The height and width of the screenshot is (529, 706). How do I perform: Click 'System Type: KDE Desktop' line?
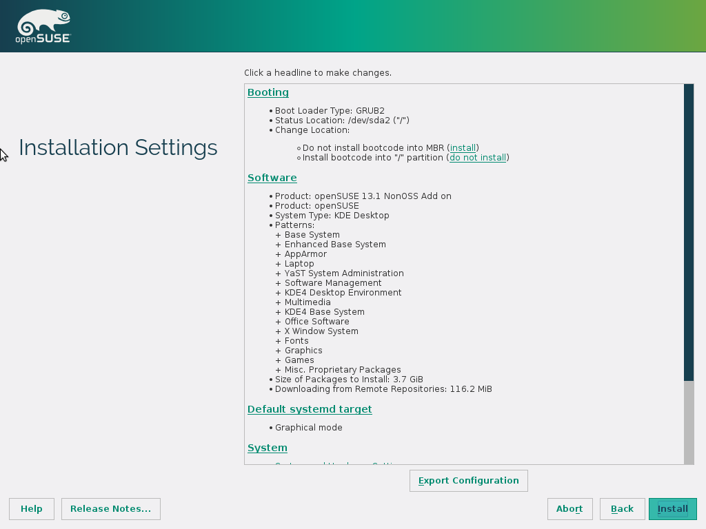click(332, 216)
